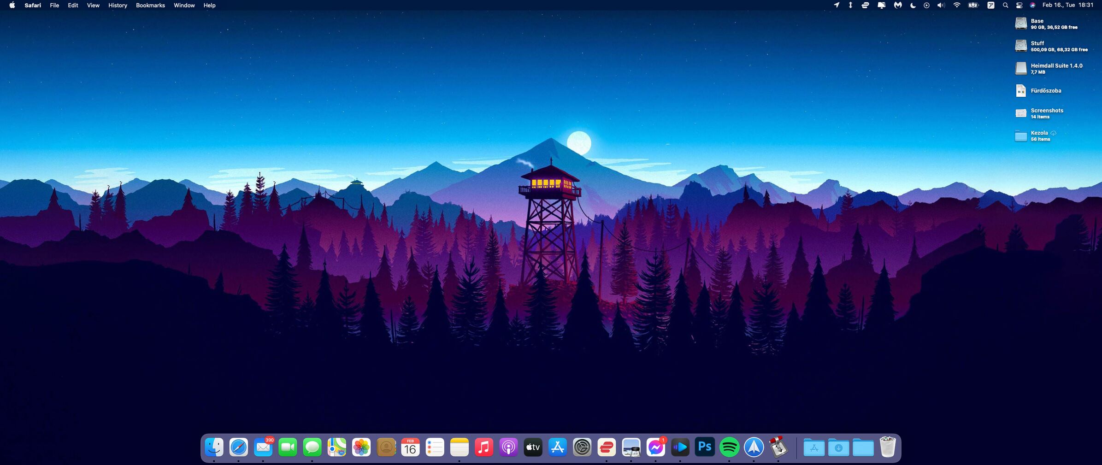Open the Notes app in Dock

coord(460,447)
